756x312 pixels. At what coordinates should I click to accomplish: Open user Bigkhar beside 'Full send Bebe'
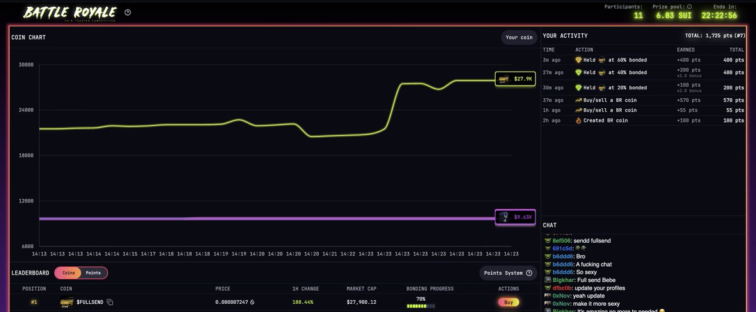563,280
